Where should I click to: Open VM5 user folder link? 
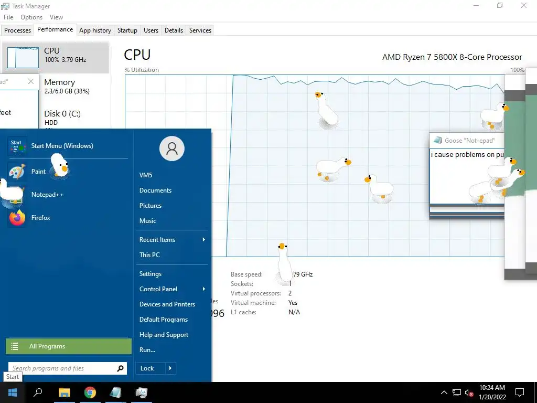[146, 175]
